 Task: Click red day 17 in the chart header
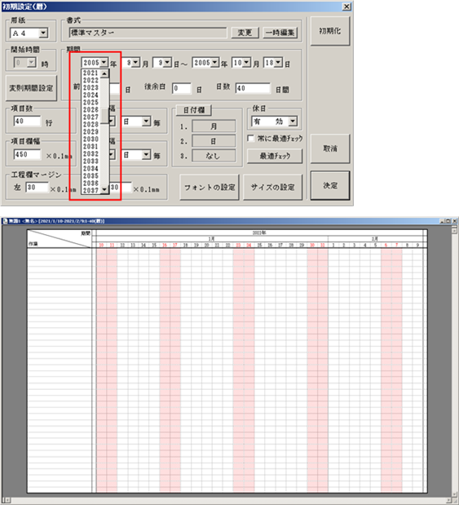coord(175,245)
